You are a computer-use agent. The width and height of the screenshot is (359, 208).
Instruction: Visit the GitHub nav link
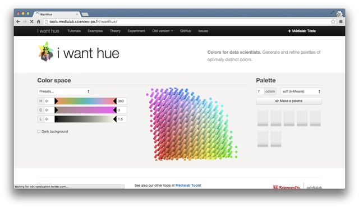(x=186, y=31)
